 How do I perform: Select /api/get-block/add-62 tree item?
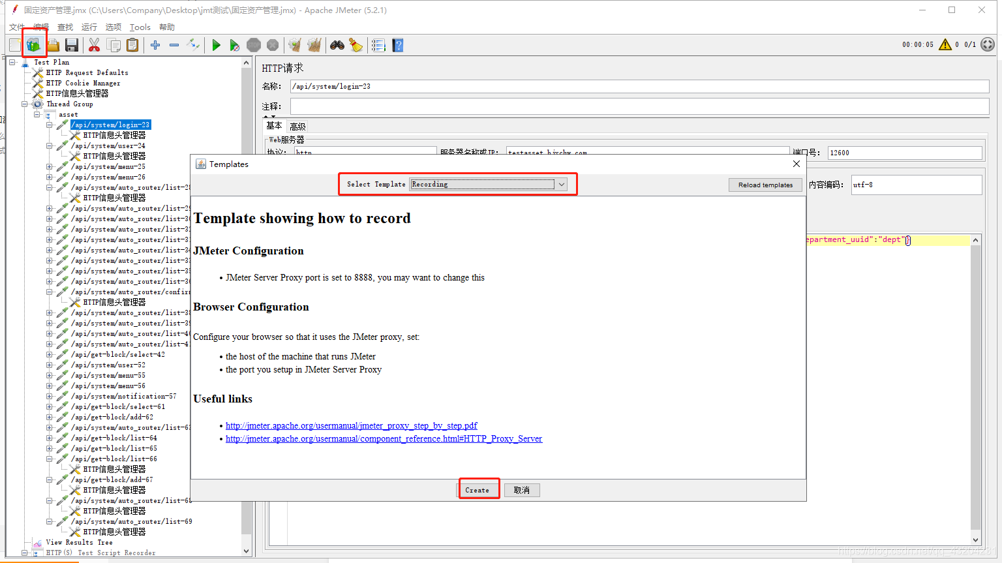(x=112, y=417)
